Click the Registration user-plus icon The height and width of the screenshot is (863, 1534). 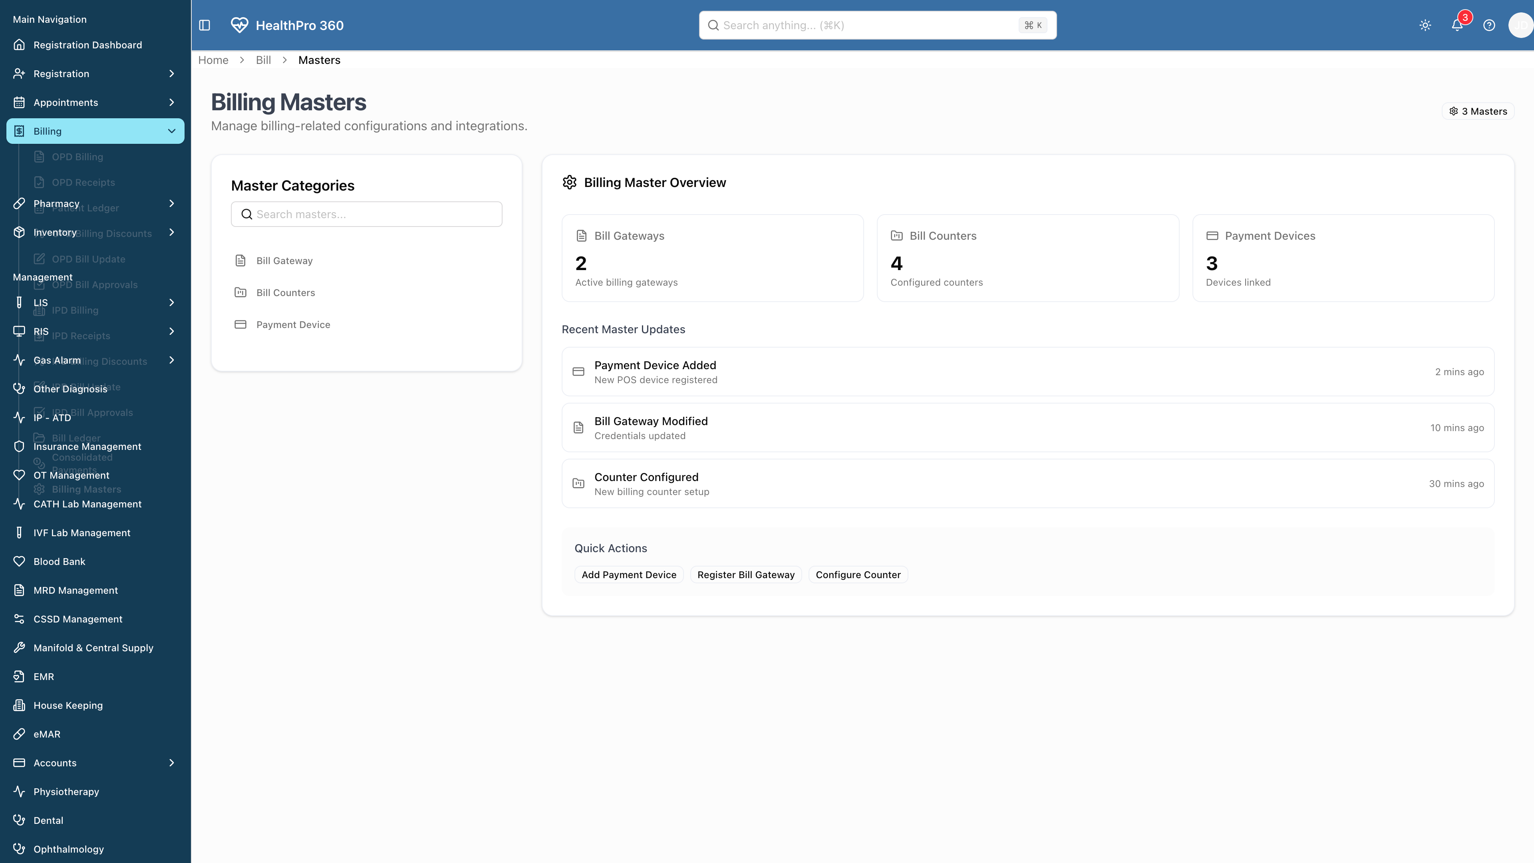(x=19, y=73)
